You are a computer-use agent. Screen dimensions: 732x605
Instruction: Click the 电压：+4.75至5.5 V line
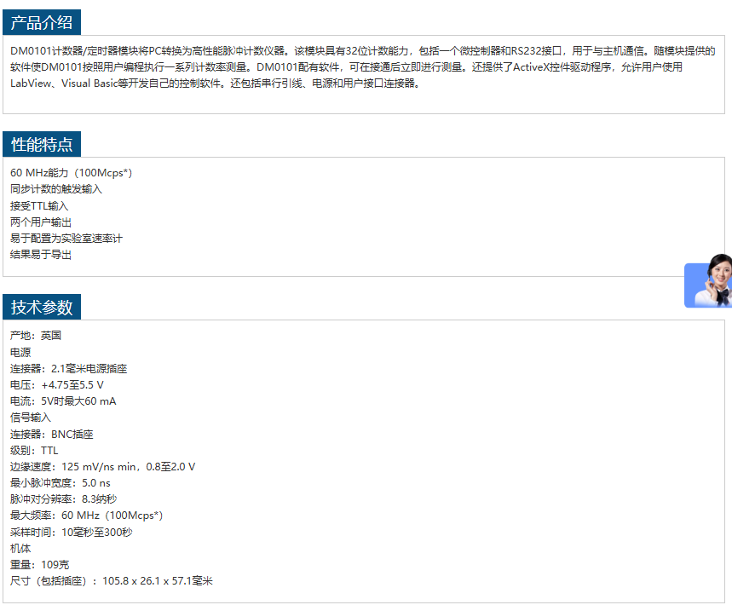click(57, 385)
